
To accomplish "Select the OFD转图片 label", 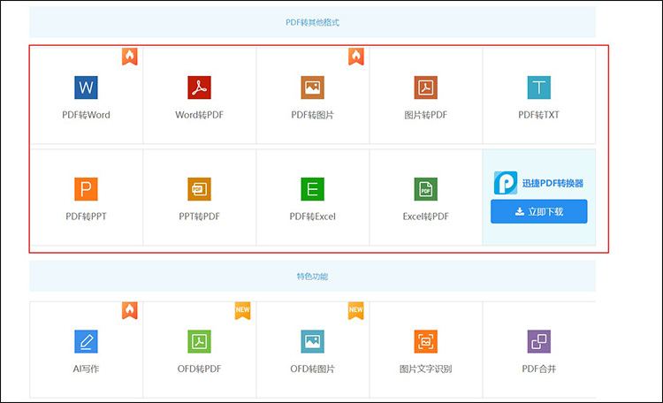I will [x=312, y=369].
